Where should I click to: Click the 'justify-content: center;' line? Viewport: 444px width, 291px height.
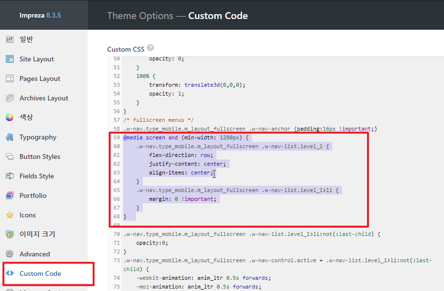tap(188, 164)
